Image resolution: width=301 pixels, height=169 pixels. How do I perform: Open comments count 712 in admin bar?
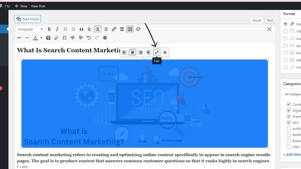[x=5, y=6]
